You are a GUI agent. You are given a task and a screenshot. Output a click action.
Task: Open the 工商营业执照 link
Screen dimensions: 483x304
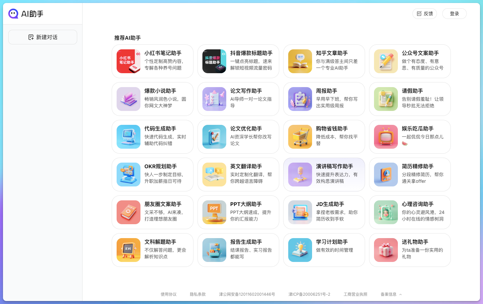pos(355,294)
